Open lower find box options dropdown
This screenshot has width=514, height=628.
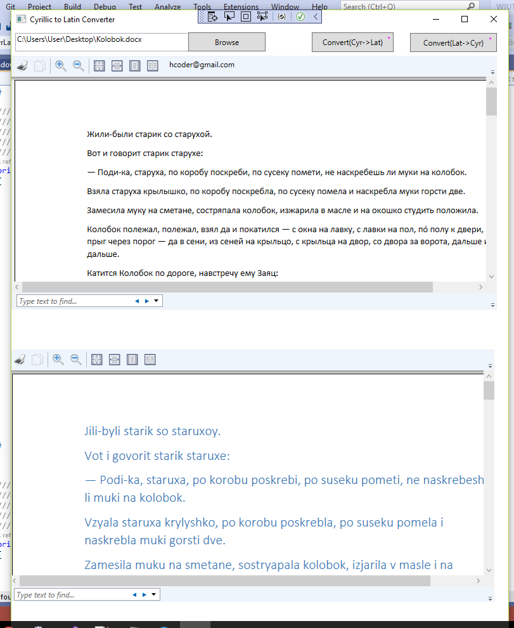point(154,595)
